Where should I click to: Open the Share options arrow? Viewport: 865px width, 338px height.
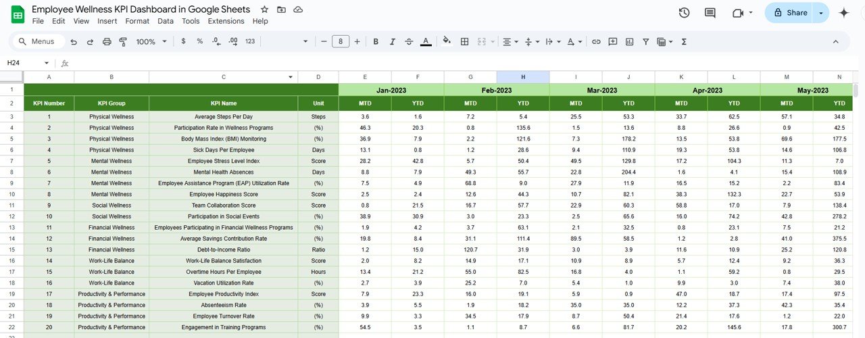(x=821, y=13)
